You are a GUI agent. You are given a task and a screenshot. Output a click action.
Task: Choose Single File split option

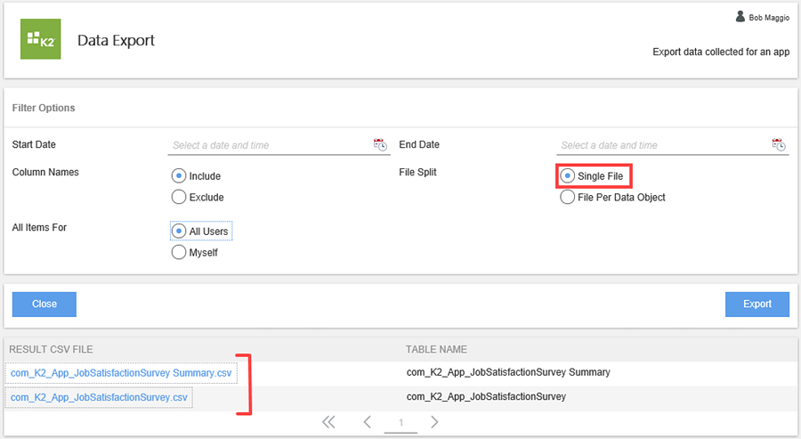point(567,175)
